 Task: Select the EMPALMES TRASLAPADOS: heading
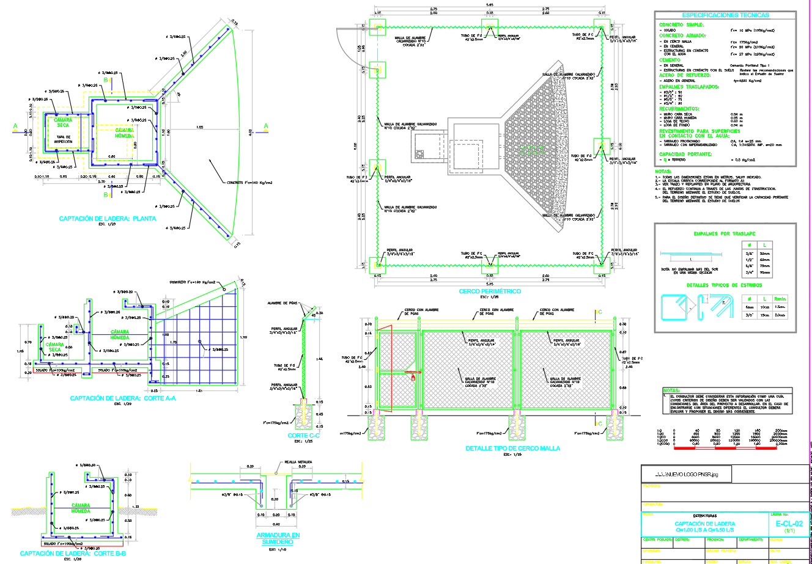[x=689, y=87]
